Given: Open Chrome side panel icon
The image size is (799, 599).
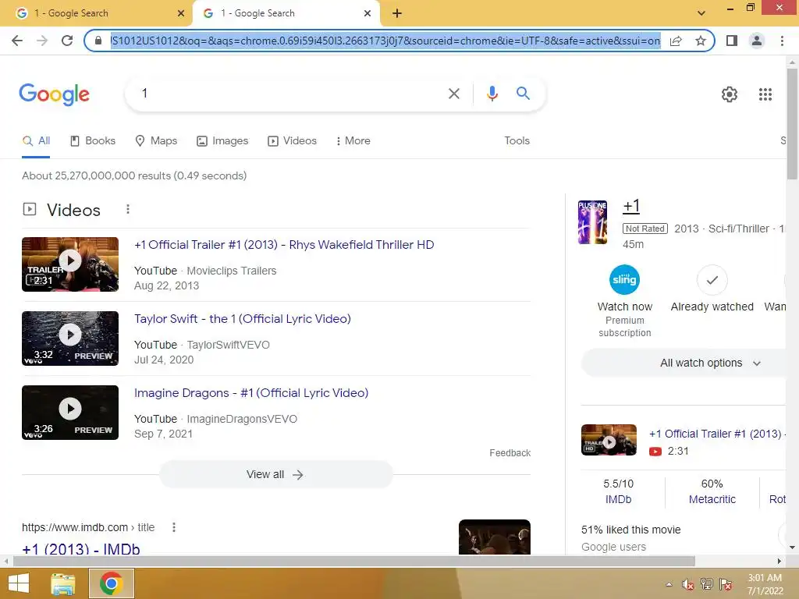Looking at the screenshot, I should pyautogui.click(x=732, y=41).
